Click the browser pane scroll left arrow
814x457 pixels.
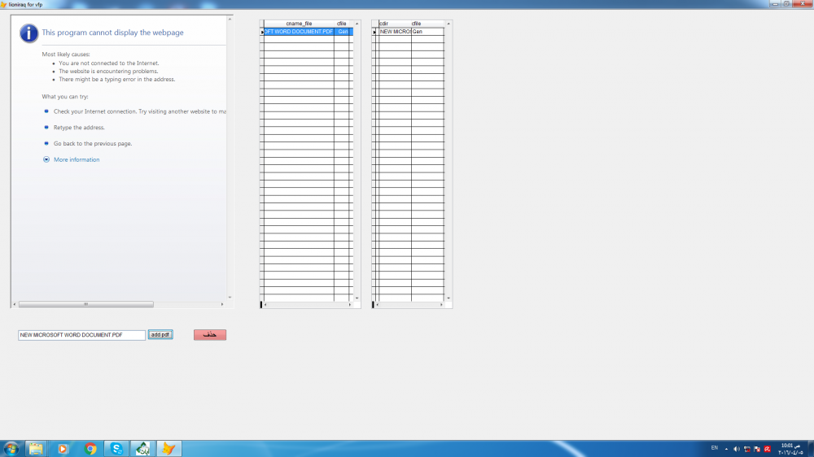pyautogui.click(x=15, y=304)
